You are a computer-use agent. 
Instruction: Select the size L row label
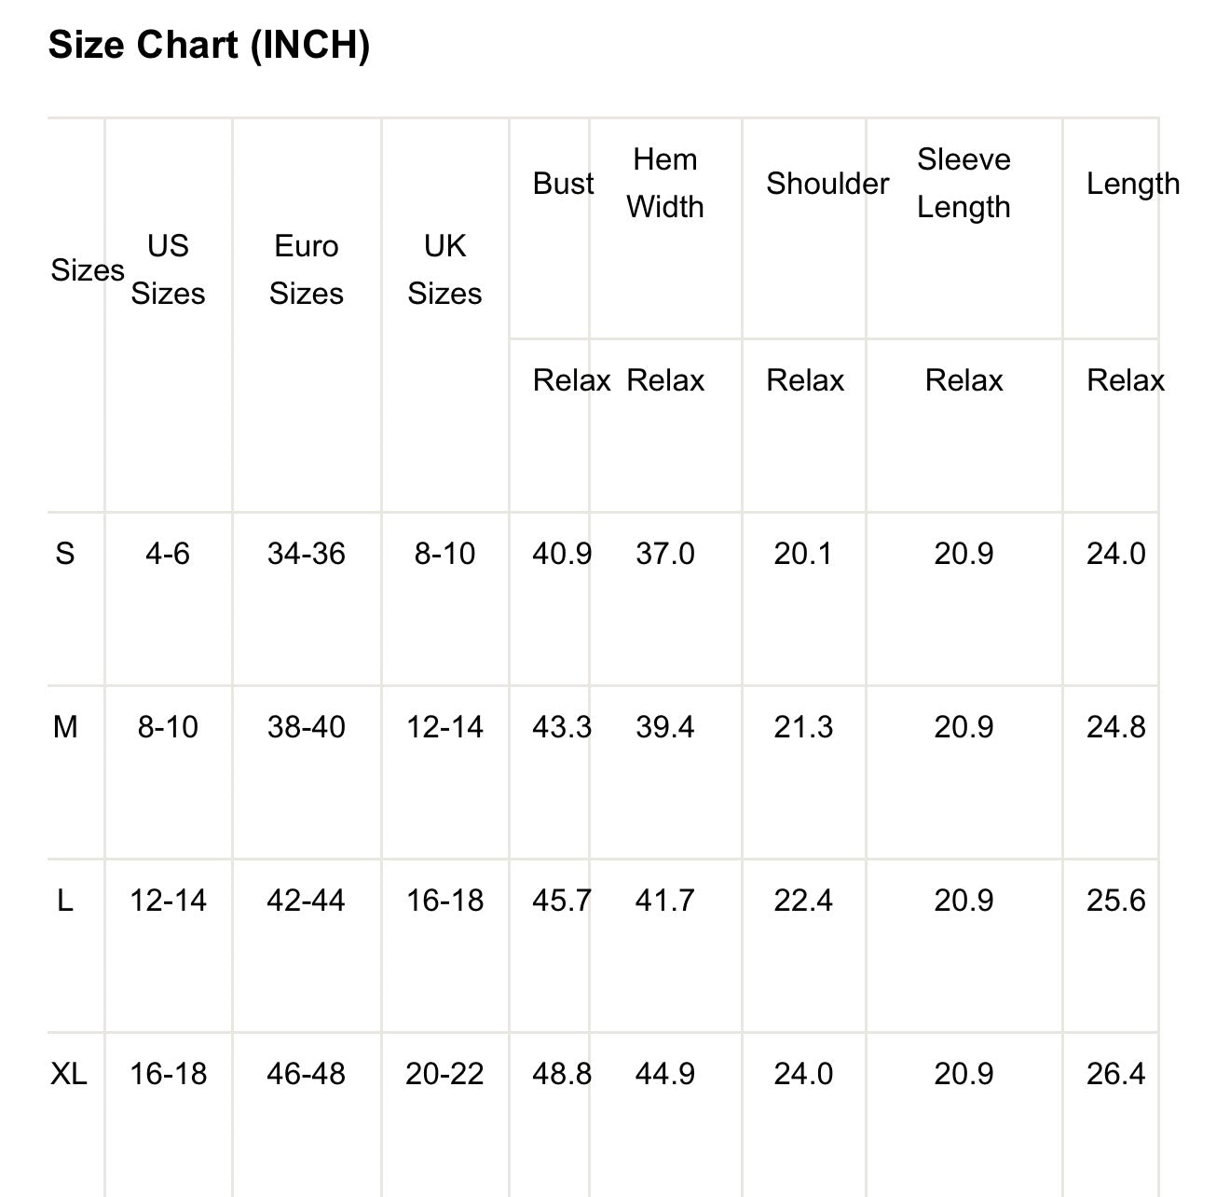[x=64, y=901]
